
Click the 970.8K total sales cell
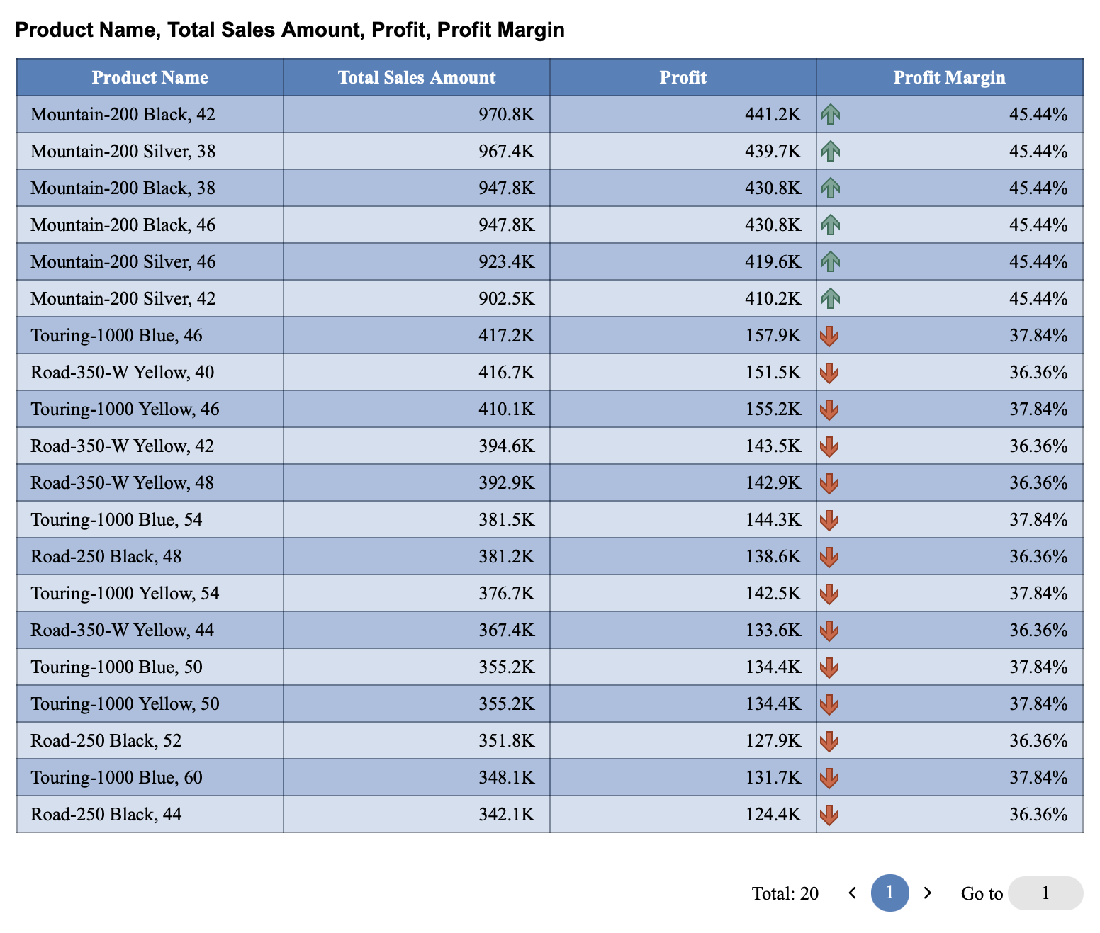coord(506,115)
